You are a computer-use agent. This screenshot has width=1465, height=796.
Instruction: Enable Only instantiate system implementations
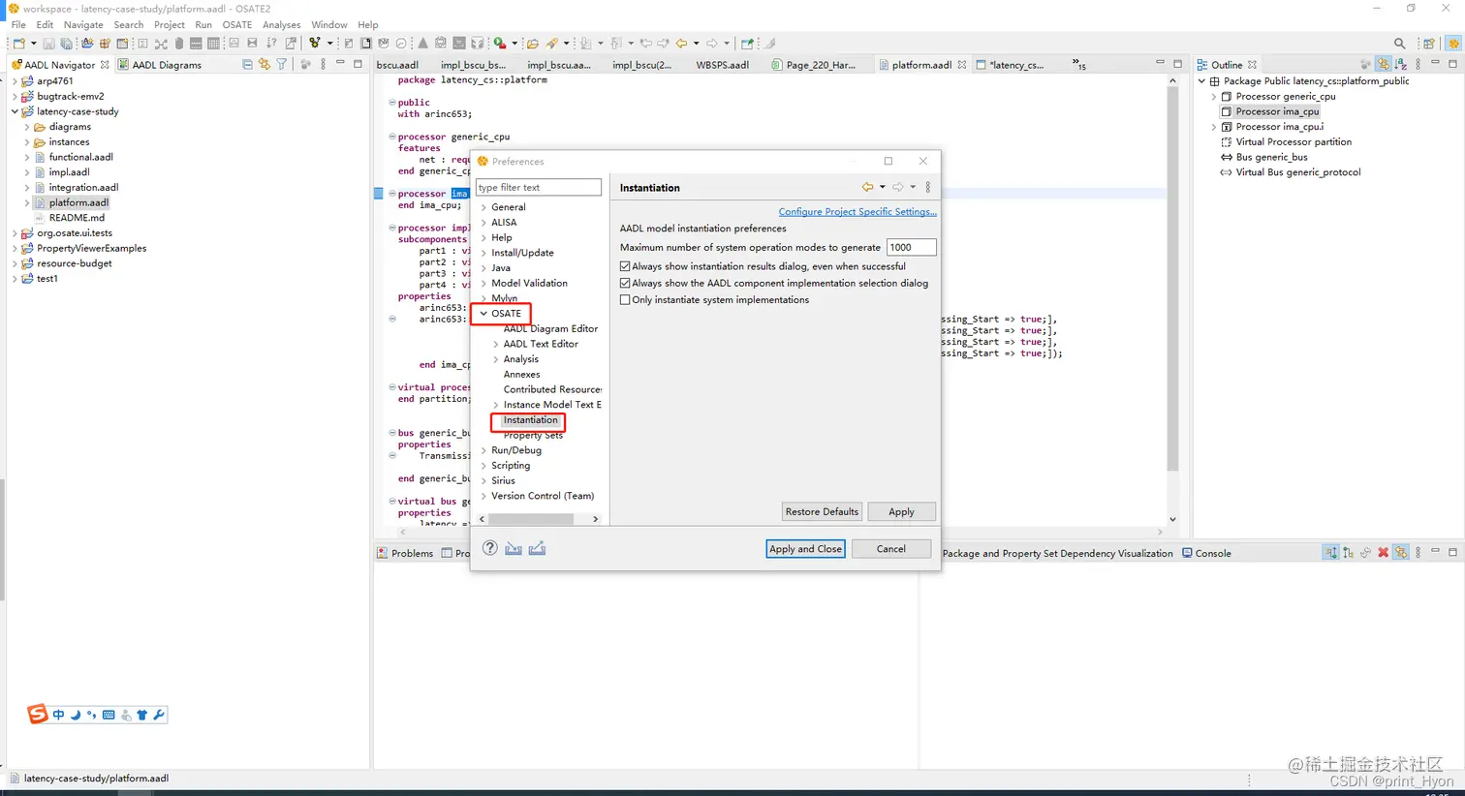click(625, 299)
